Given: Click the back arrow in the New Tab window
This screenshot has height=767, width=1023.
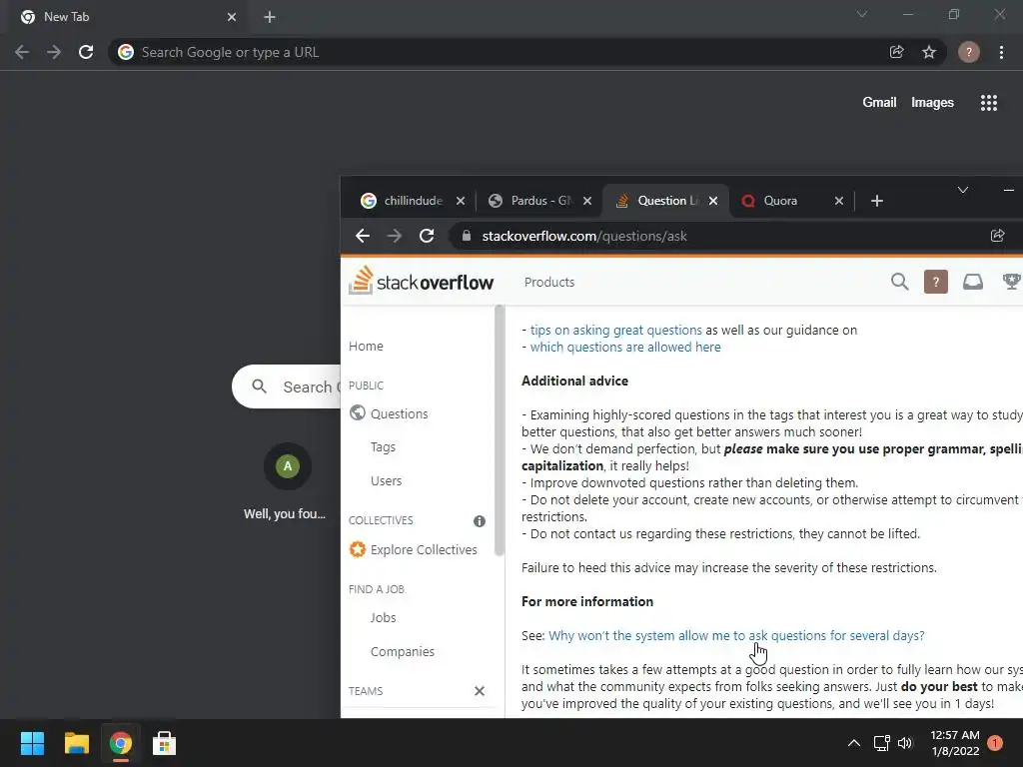Looking at the screenshot, I should tap(22, 52).
